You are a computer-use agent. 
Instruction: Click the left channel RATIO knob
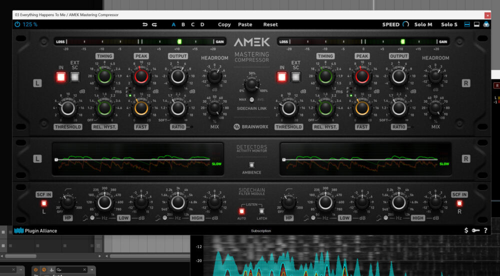tap(178, 108)
